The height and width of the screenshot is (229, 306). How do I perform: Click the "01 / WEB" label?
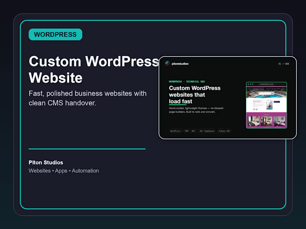tap(283, 64)
